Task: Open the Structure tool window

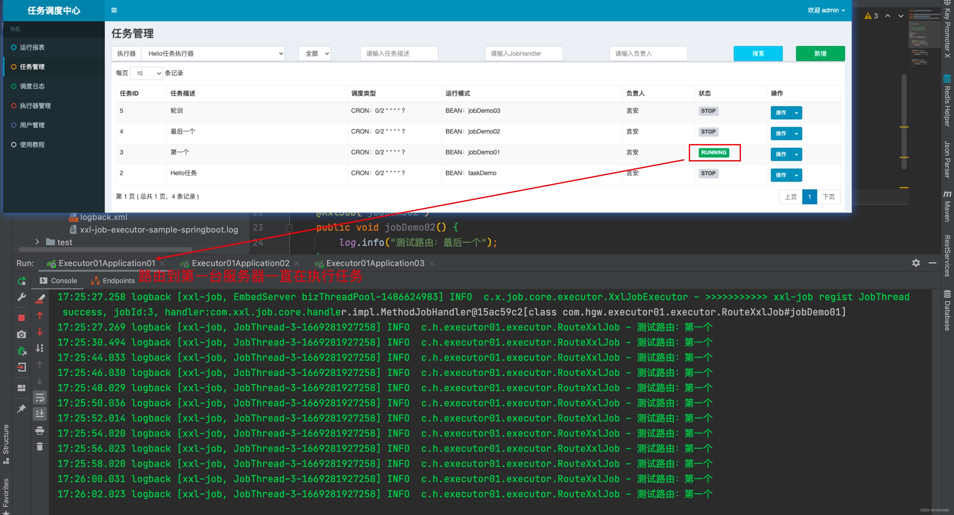Action: coord(6,444)
